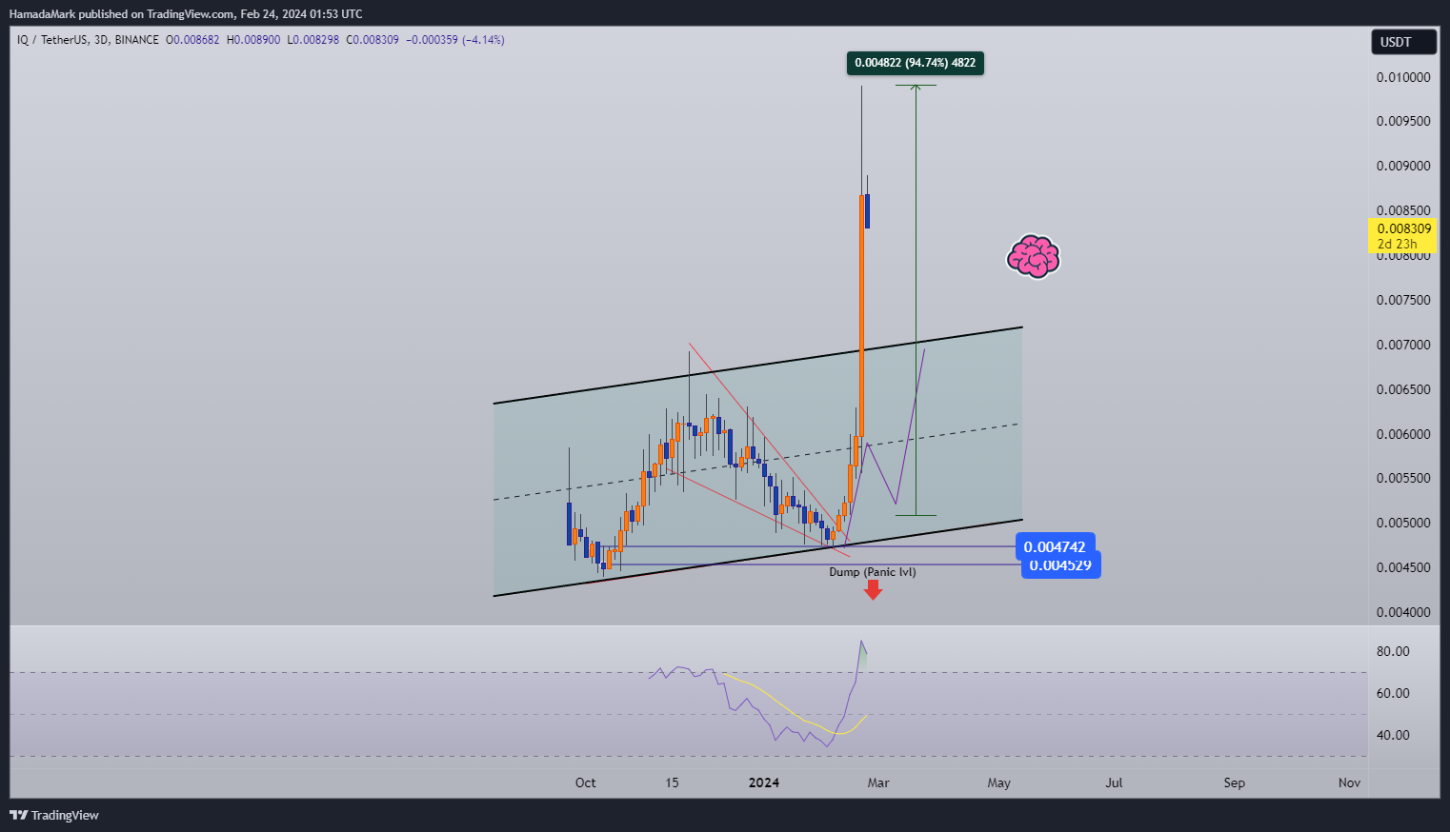Click the Mar time axis label

pyautogui.click(x=878, y=782)
